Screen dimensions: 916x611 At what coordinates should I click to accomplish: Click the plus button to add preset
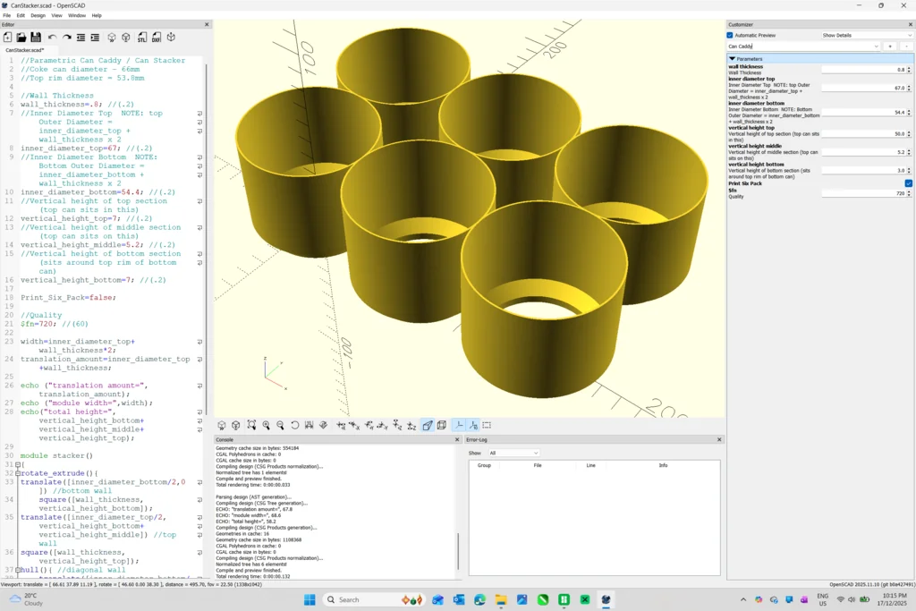tap(890, 47)
